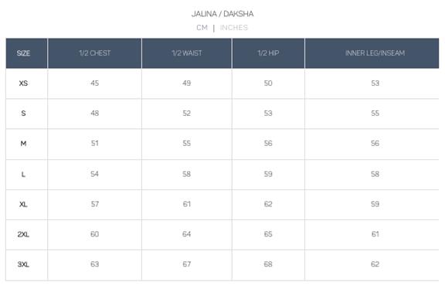Select the 3XL size row label
This screenshot has height=299, width=445.
click(23, 265)
